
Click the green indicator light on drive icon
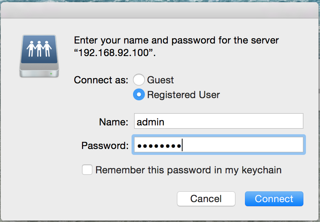[x=51, y=73]
